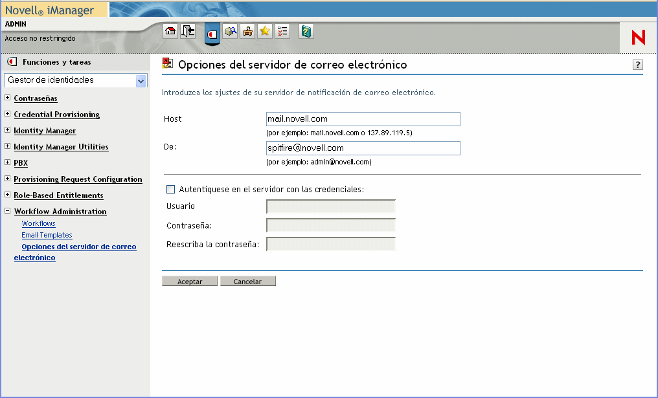The width and height of the screenshot is (658, 398).
Task: Open the Contraseñas link
Action: 36,98
